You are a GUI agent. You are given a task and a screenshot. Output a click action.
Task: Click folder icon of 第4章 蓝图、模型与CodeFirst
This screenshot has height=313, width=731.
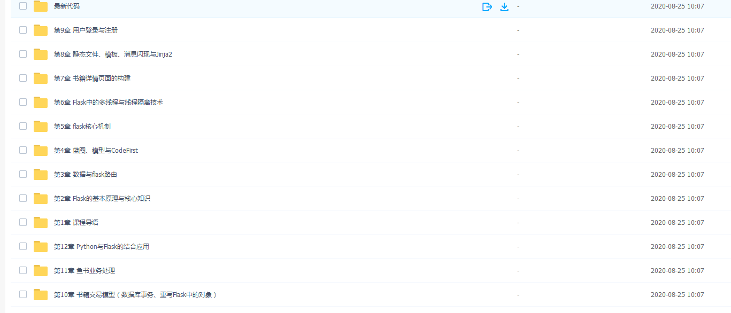[41, 151]
